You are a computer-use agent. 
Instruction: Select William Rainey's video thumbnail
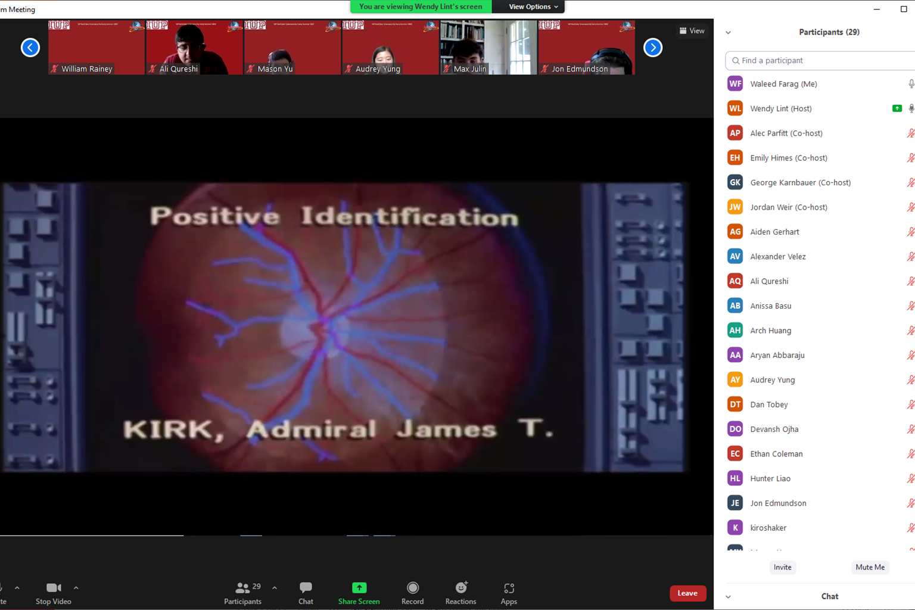click(97, 48)
